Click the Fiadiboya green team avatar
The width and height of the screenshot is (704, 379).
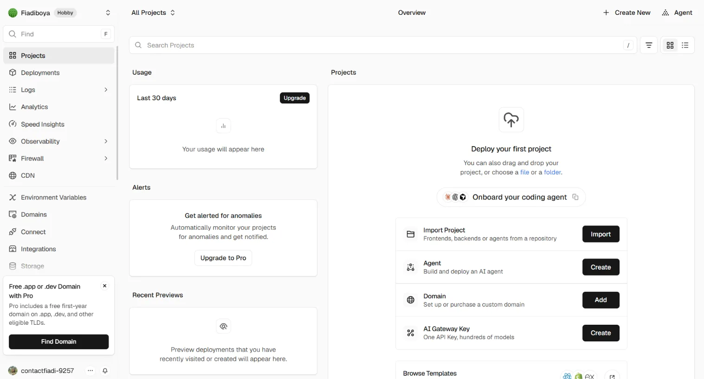(x=13, y=13)
